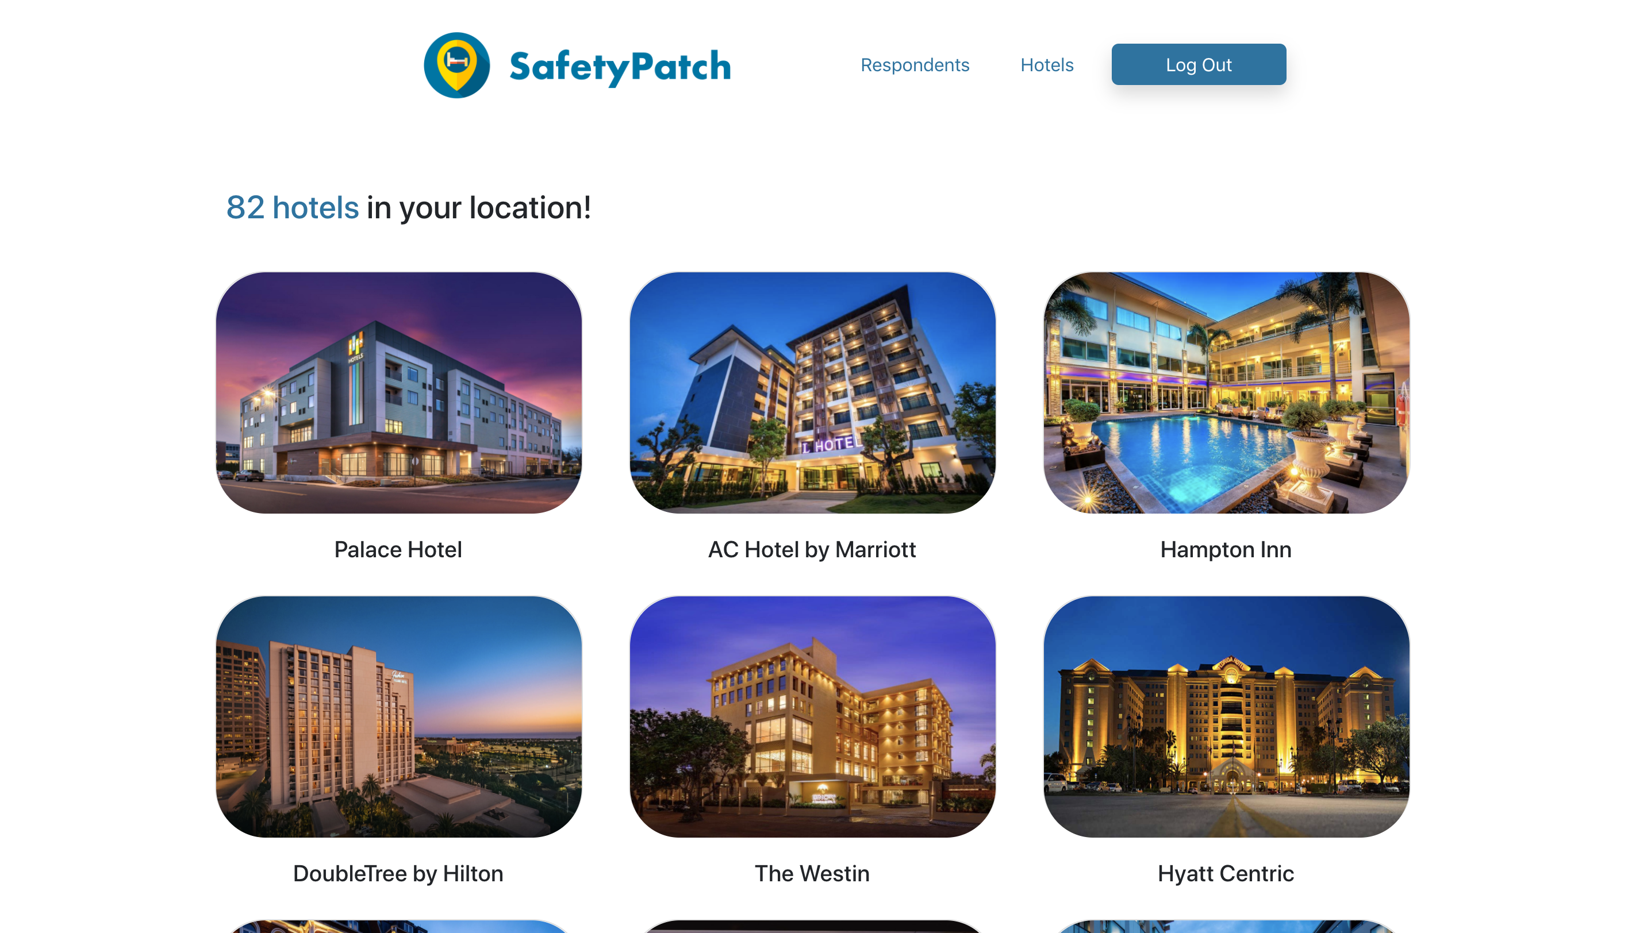View the Hampton Inn pool photo
Image resolution: width=1628 pixels, height=933 pixels.
pos(1226,392)
